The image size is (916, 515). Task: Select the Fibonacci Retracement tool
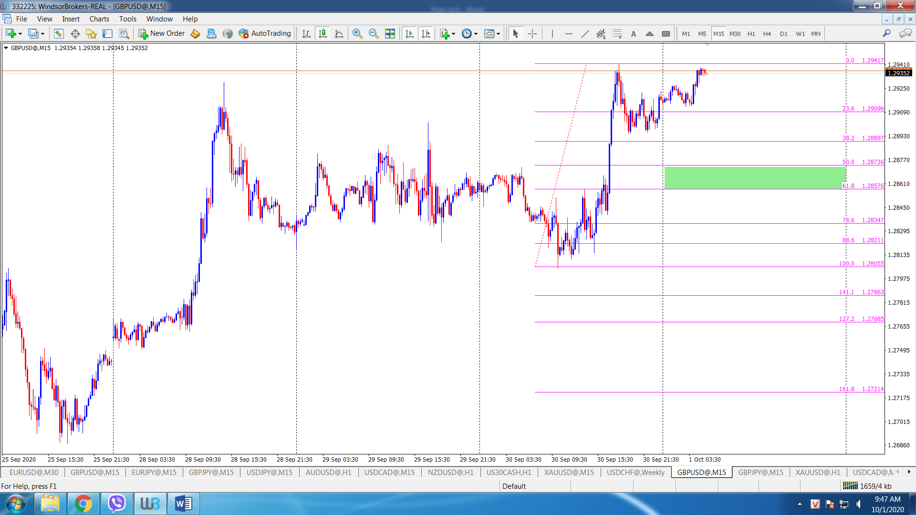617,33
